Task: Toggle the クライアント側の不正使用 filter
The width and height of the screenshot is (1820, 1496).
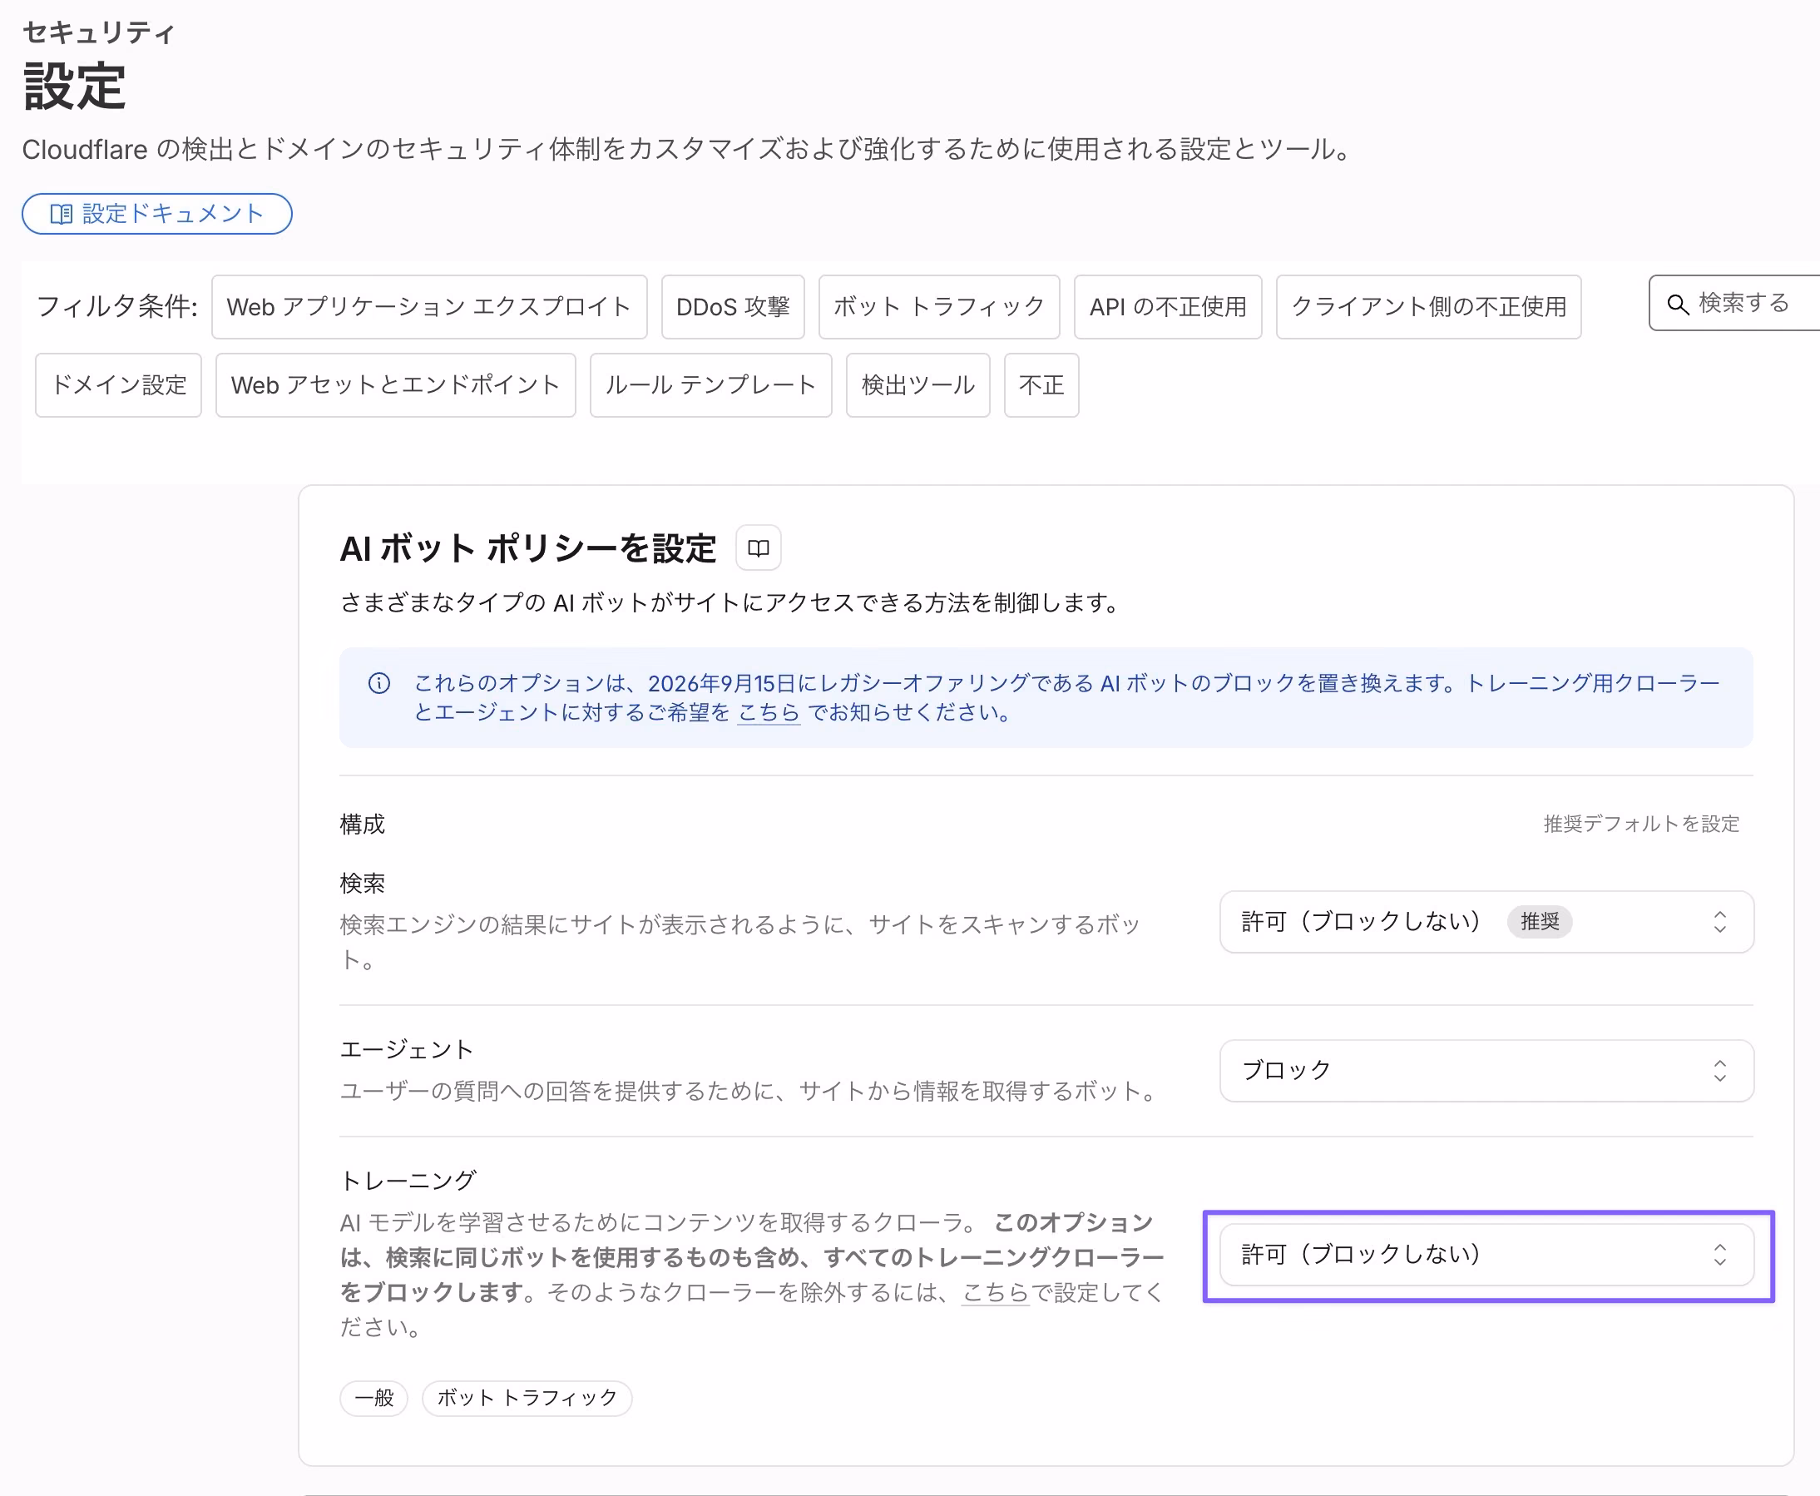Action: [1429, 307]
